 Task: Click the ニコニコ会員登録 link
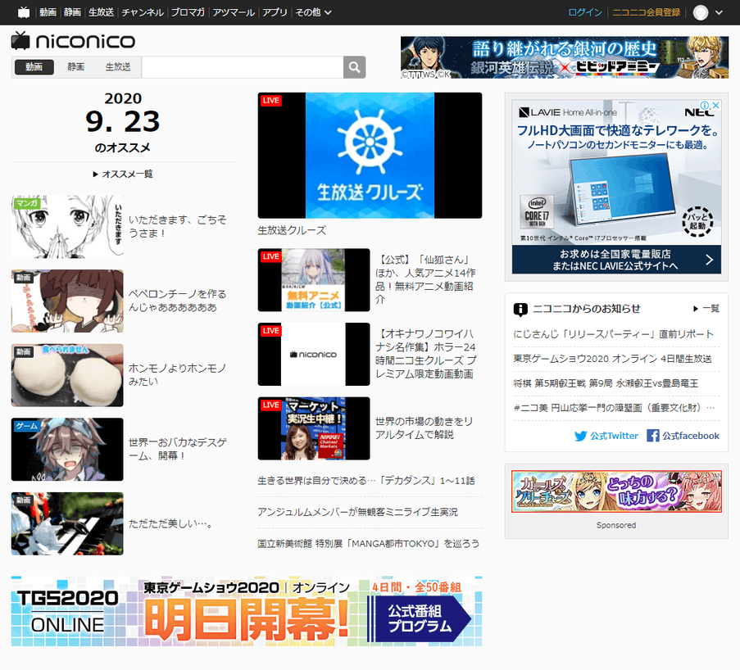[646, 12]
